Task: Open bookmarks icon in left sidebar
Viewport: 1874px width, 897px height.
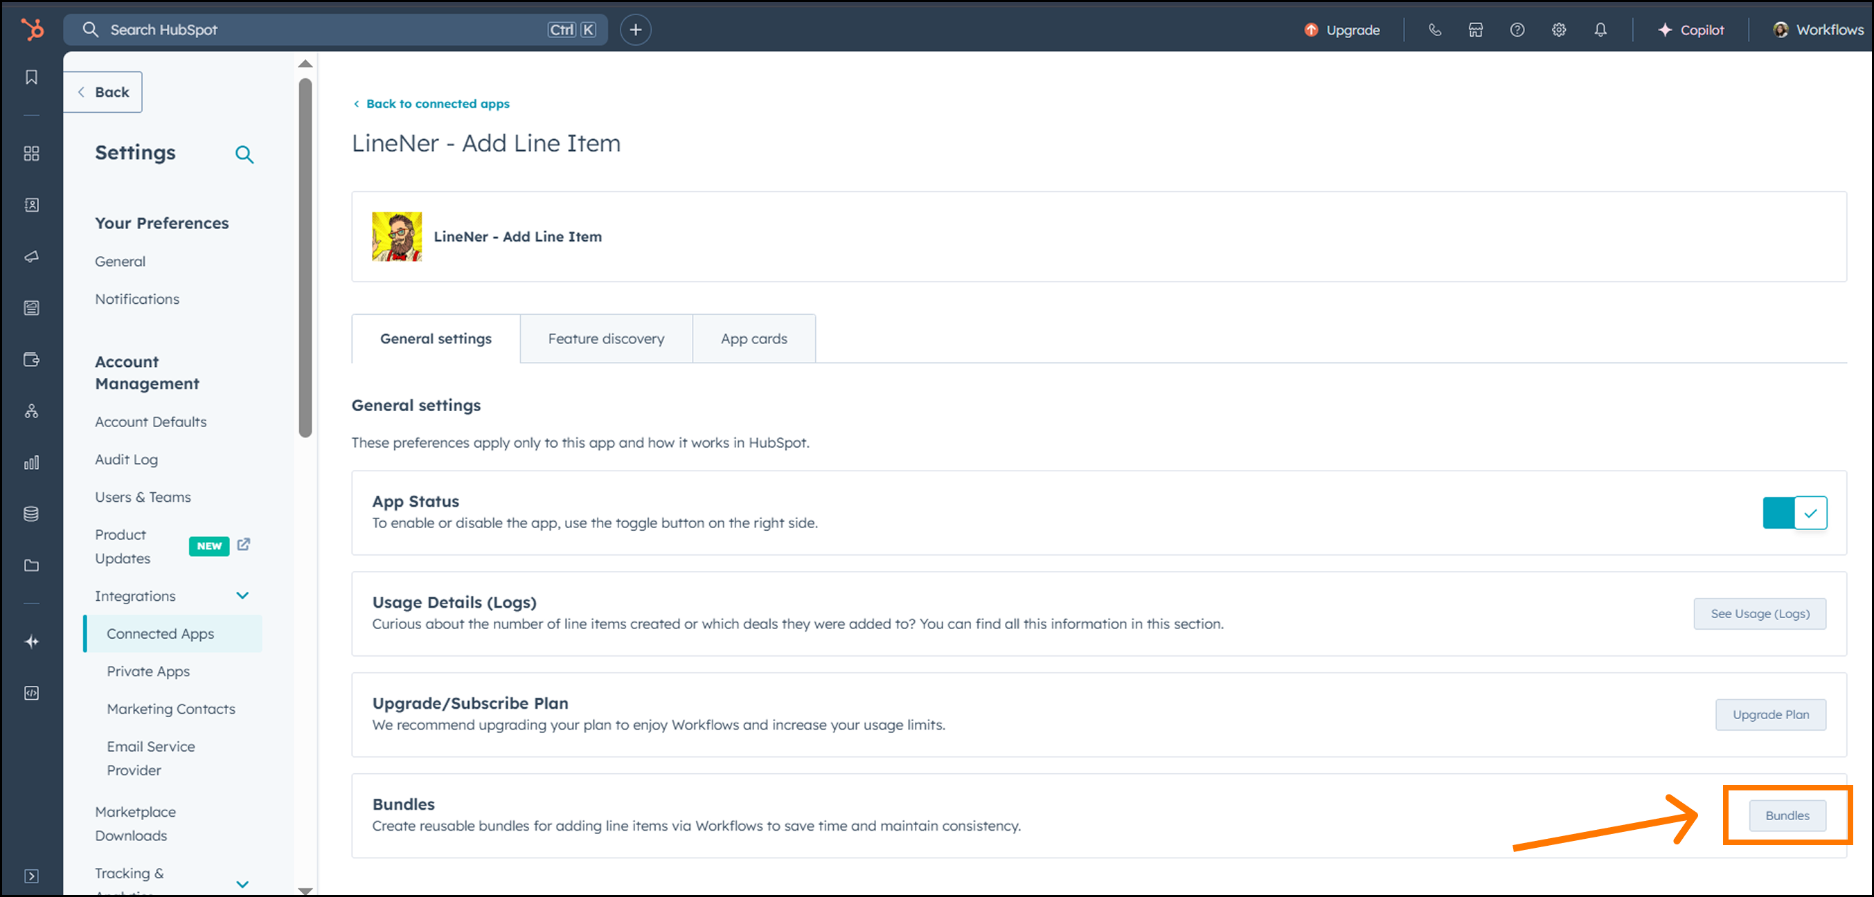Action: (x=31, y=77)
